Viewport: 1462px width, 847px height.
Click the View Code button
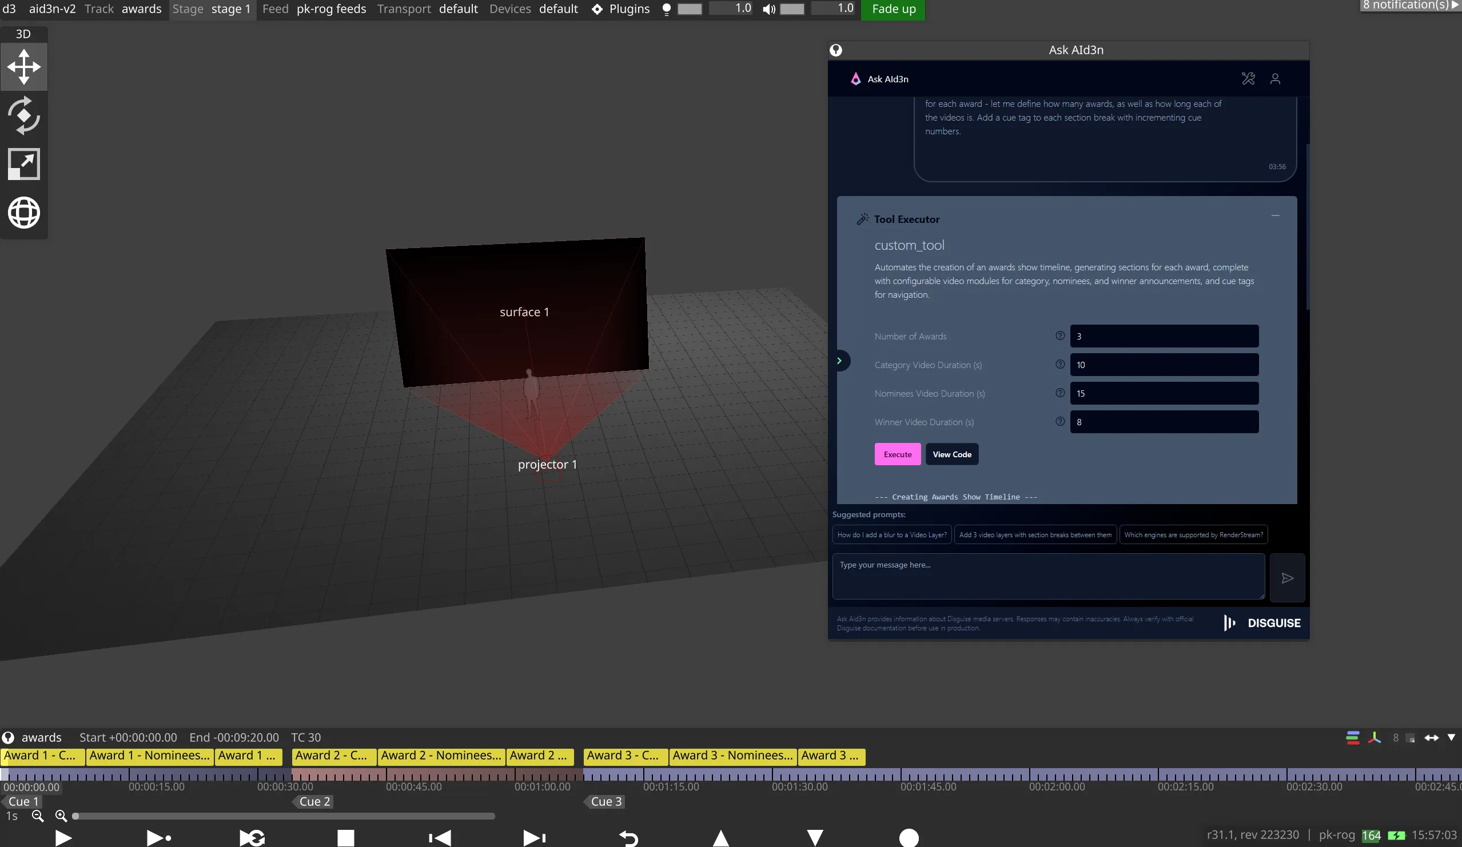[x=951, y=454]
